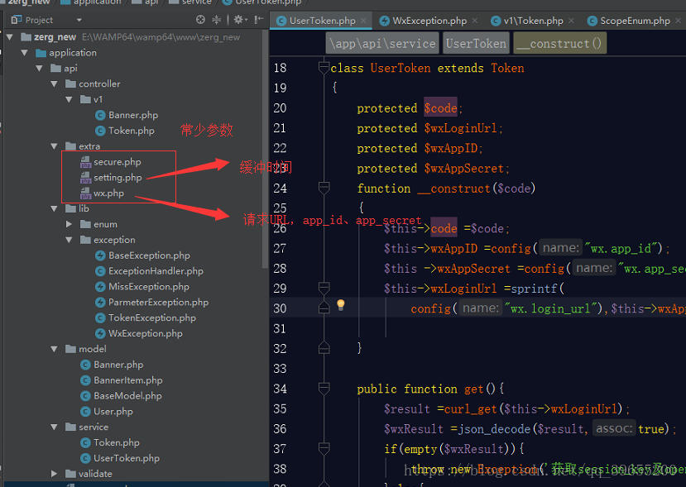
Task: Close the WxException.php editor tab
Action: point(475,21)
